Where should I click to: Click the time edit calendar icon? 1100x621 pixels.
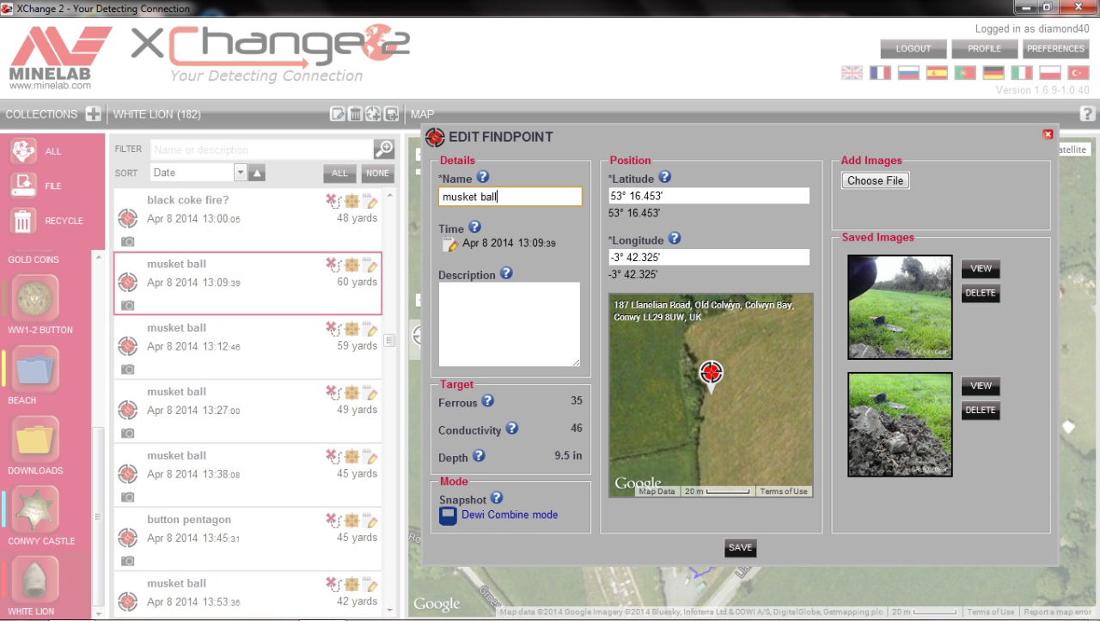point(449,245)
